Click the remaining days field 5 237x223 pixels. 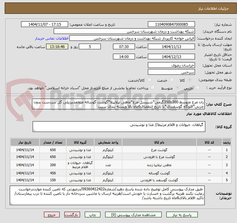pyautogui.click(x=90, y=46)
